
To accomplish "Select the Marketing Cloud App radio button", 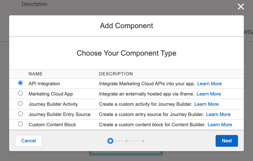I will (20, 93).
